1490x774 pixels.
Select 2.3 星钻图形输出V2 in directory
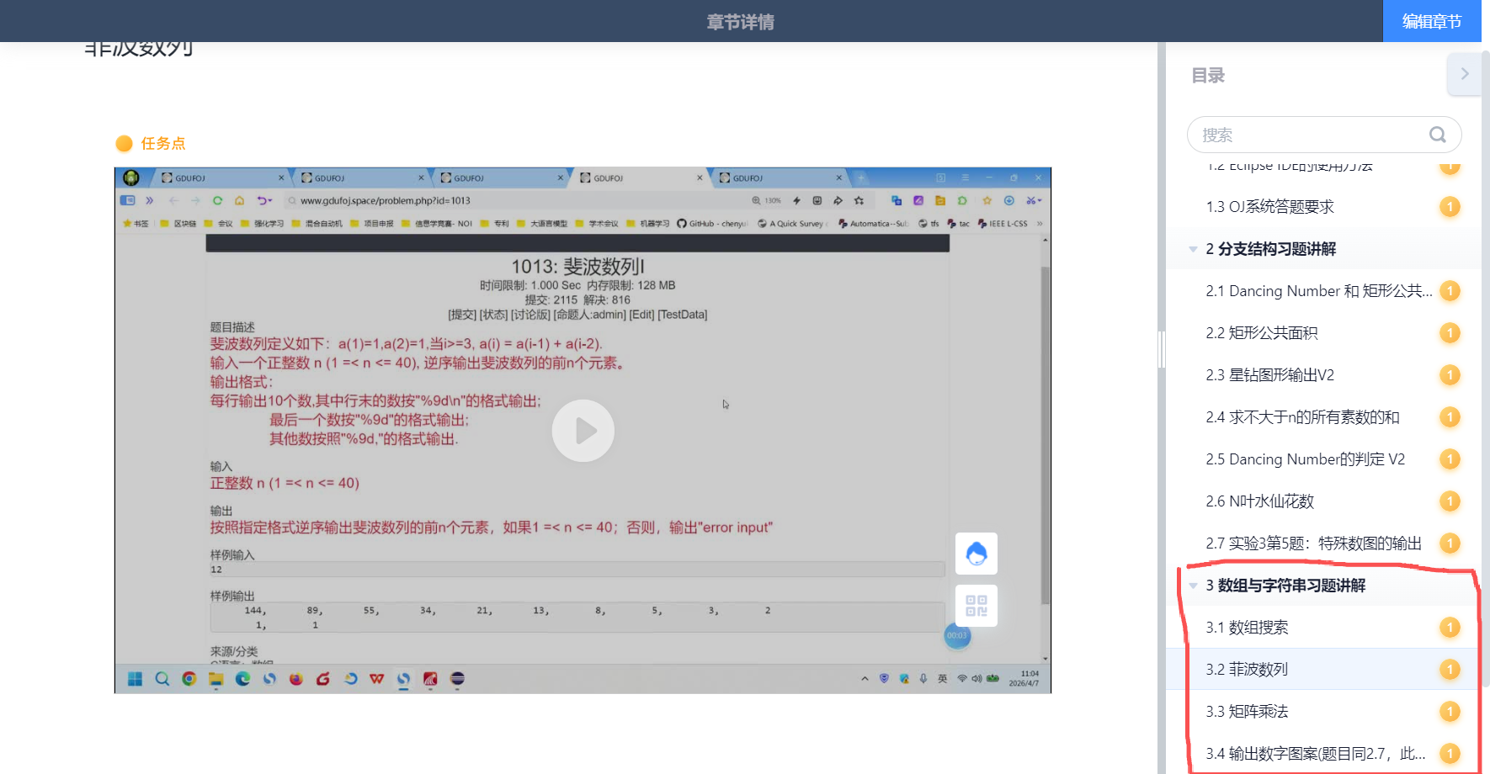1269,375
